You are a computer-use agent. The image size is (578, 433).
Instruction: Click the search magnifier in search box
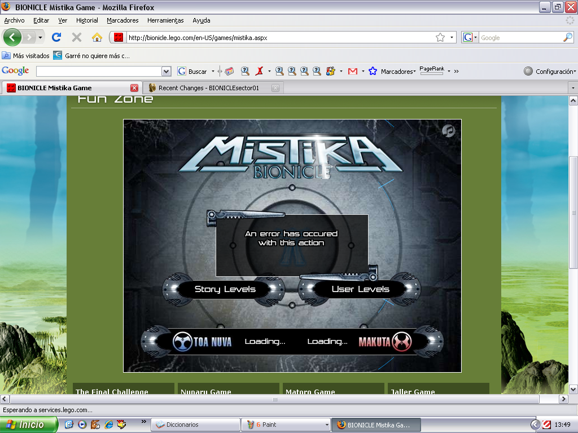(x=567, y=38)
